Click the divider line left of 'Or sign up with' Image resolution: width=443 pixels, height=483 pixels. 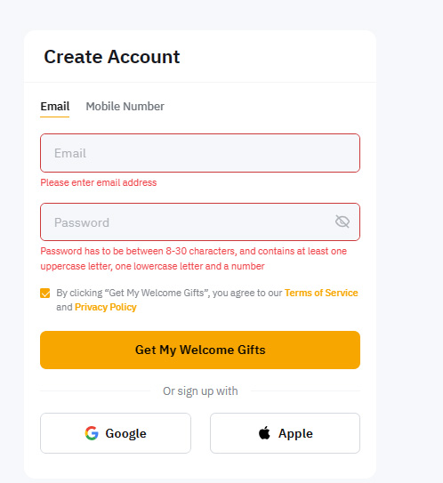point(95,390)
